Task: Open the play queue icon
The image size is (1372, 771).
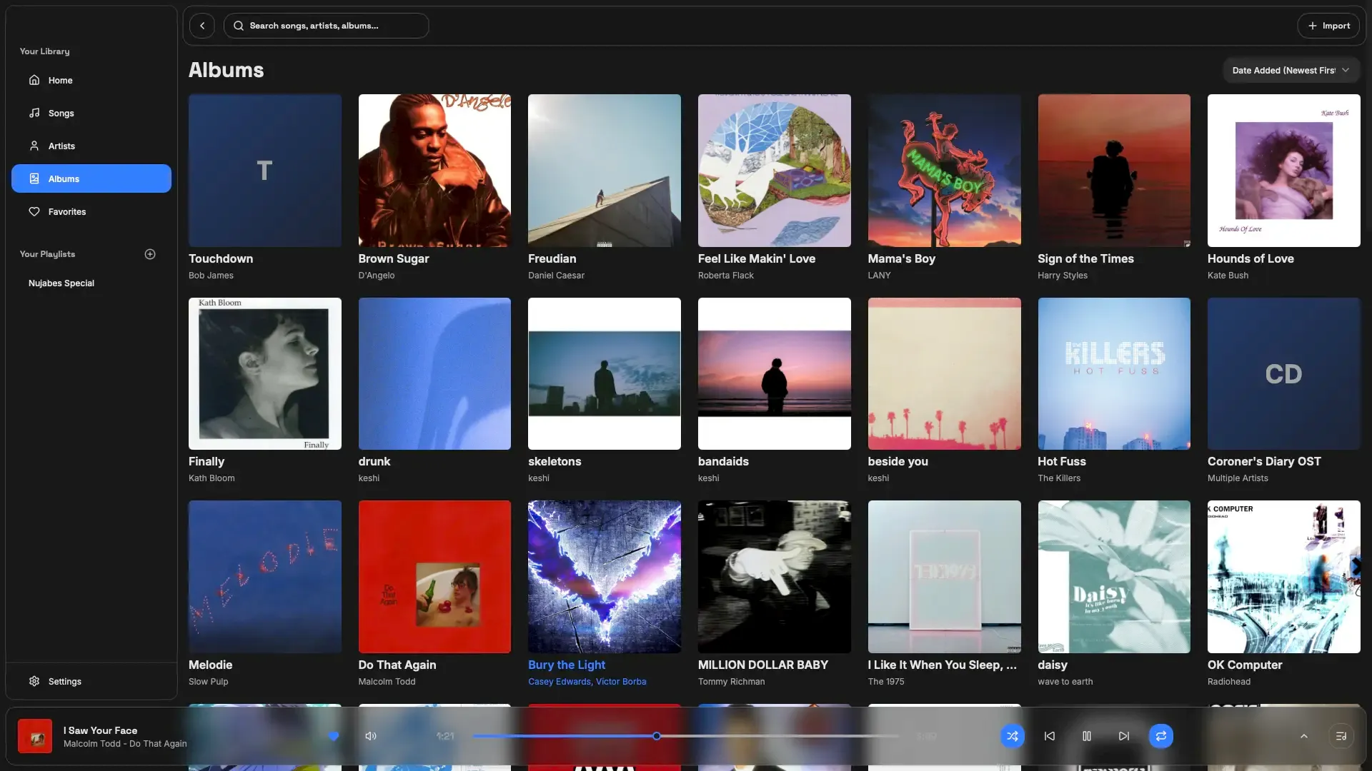Action: pyautogui.click(x=1341, y=736)
